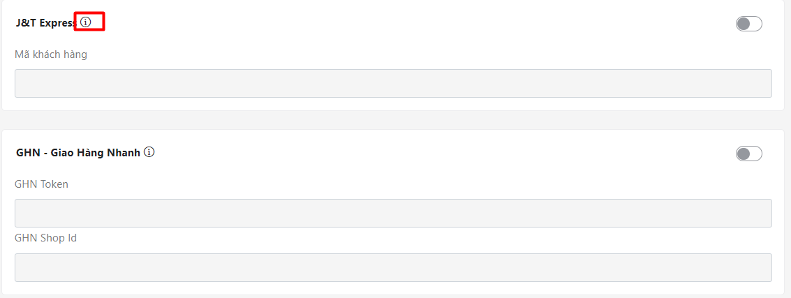Click the info icon beside J&T Express
The height and width of the screenshot is (298, 791).
pyautogui.click(x=85, y=22)
